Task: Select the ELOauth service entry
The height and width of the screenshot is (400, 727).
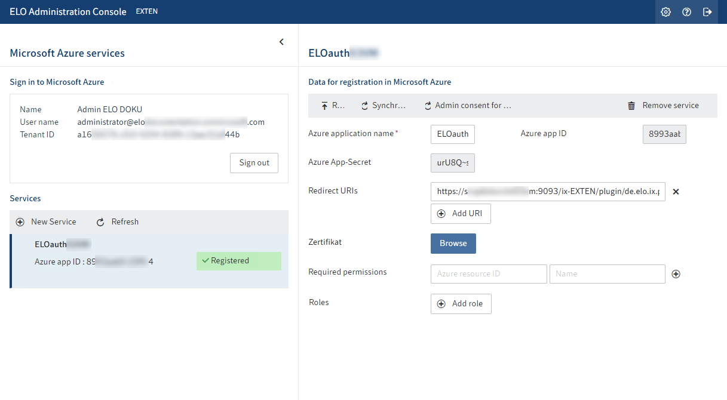Action: coord(149,261)
